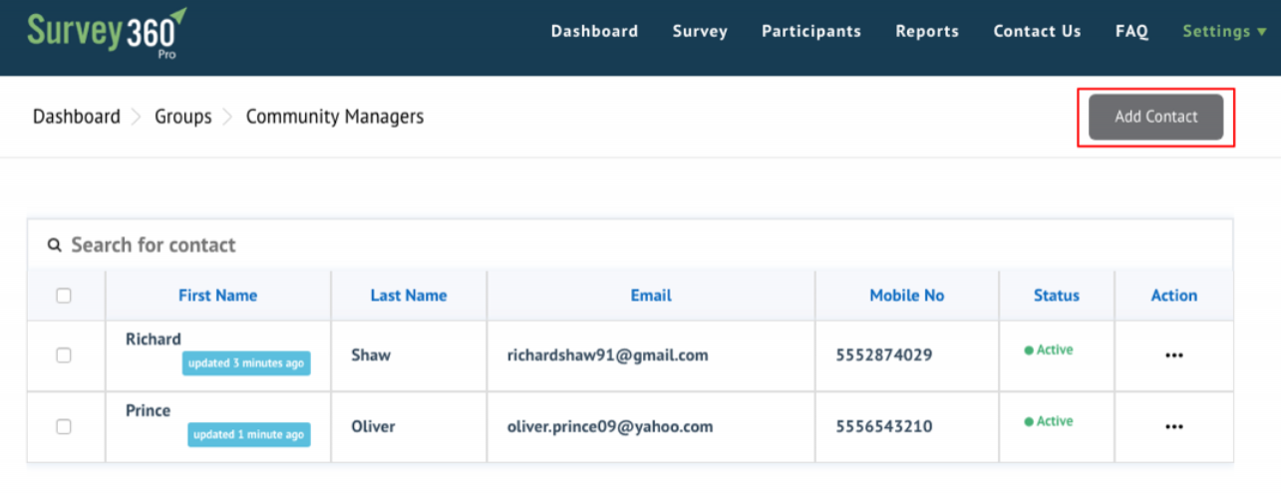Check the box for Richard Shaw
Image resolution: width=1281 pixels, height=494 pixels.
tap(64, 356)
